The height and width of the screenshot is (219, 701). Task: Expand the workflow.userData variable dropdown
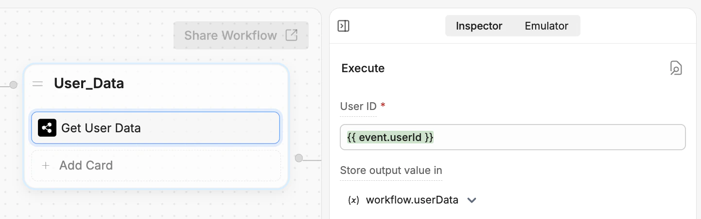471,200
